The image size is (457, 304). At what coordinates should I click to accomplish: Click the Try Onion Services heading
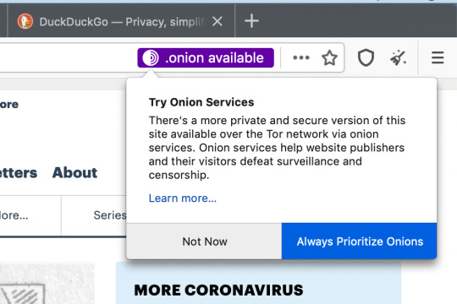pyautogui.click(x=201, y=102)
